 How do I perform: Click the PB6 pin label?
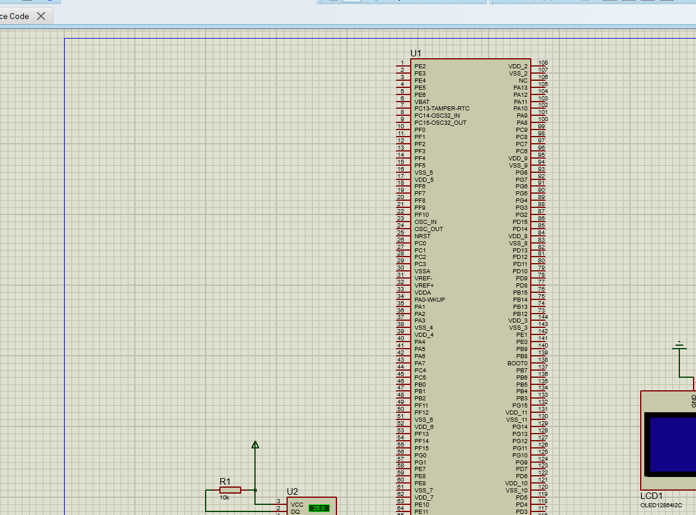(x=522, y=378)
